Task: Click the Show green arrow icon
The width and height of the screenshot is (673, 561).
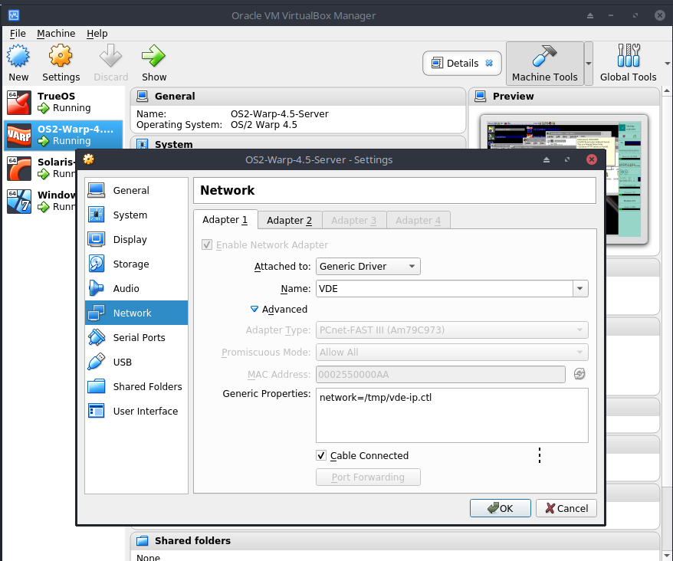Action: tap(153, 56)
